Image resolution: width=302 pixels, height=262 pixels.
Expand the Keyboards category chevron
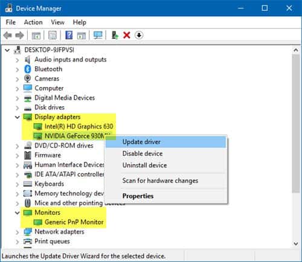tap(18, 184)
